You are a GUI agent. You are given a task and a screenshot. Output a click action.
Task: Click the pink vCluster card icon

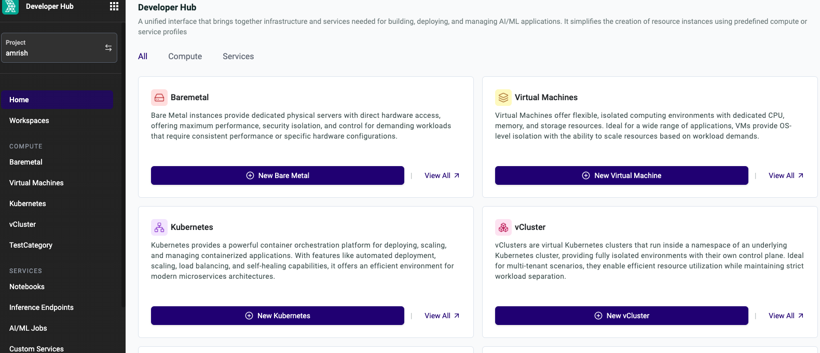(x=503, y=227)
